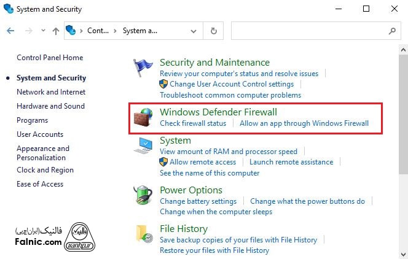Click the search magnifier icon
This screenshot has height=259, width=408.
pyautogui.click(x=393, y=31)
